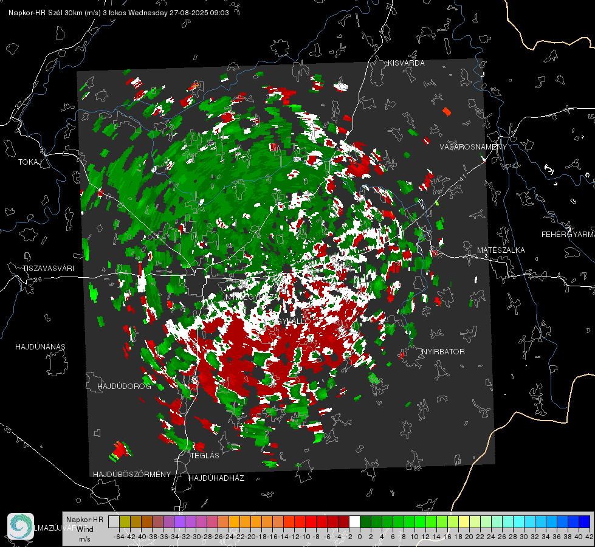Select the purple swatch between -36 and -34

pyautogui.click(x=168, y=521)
